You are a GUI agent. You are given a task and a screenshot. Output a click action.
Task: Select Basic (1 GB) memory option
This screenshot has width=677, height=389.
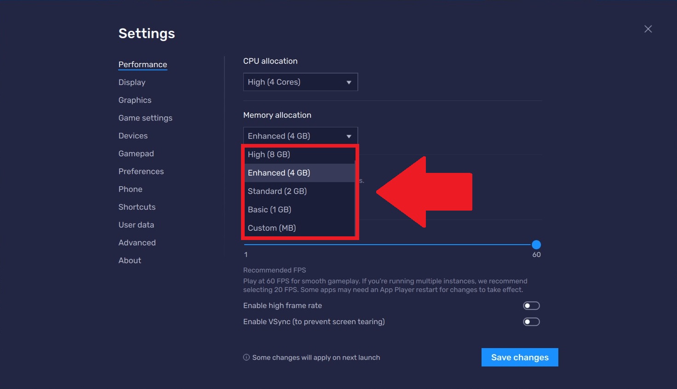click(299, 210)
